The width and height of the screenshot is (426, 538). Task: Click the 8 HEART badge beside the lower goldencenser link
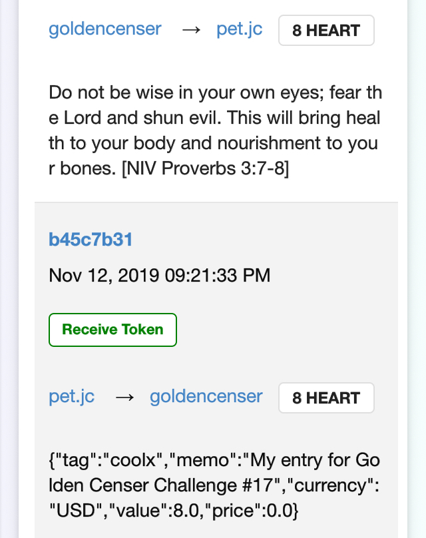click(326, 398)
